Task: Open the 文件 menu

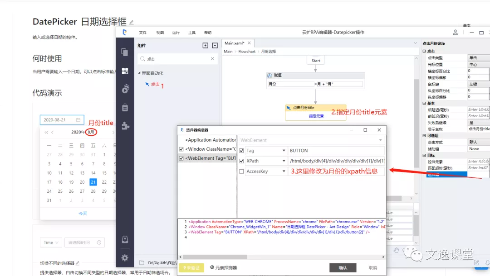Action: (143, 33)
